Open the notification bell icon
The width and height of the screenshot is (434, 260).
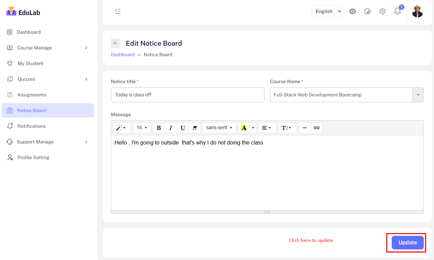click(398, 11)
